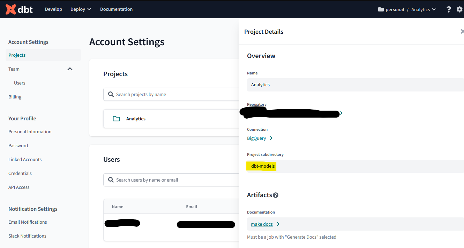
Task: Click the dbt-models subdirectory field
Action: pyautogui.click(x=356, y=166)
